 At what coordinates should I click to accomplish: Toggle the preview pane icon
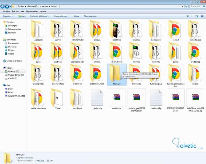(196, 16)
